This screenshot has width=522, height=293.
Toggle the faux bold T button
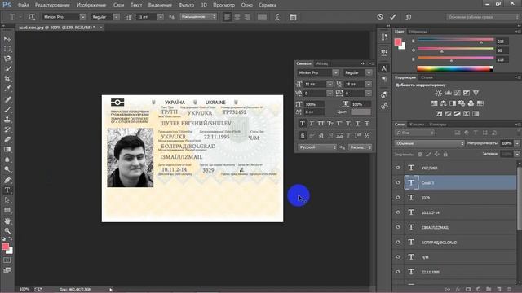[303, 124]
